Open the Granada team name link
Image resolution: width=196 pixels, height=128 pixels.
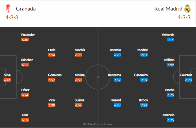tap(26, 9)
